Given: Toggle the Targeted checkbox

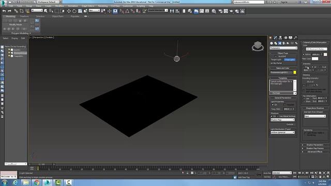Looking at the screenshot, I should click(x=284, y=105).
